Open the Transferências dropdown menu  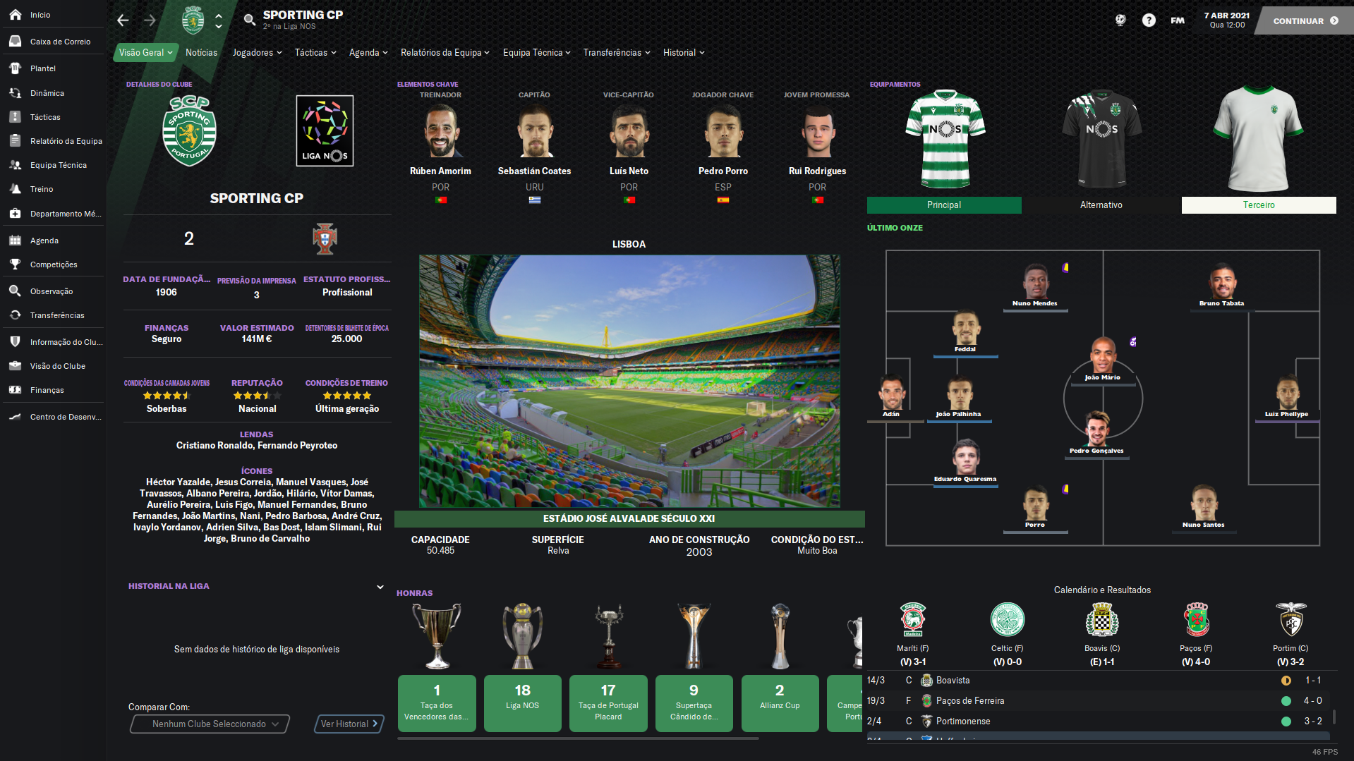point(617,53)
